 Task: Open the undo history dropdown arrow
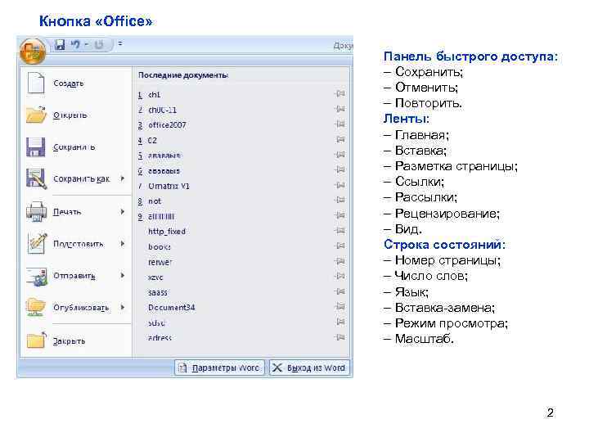[86, 45]
